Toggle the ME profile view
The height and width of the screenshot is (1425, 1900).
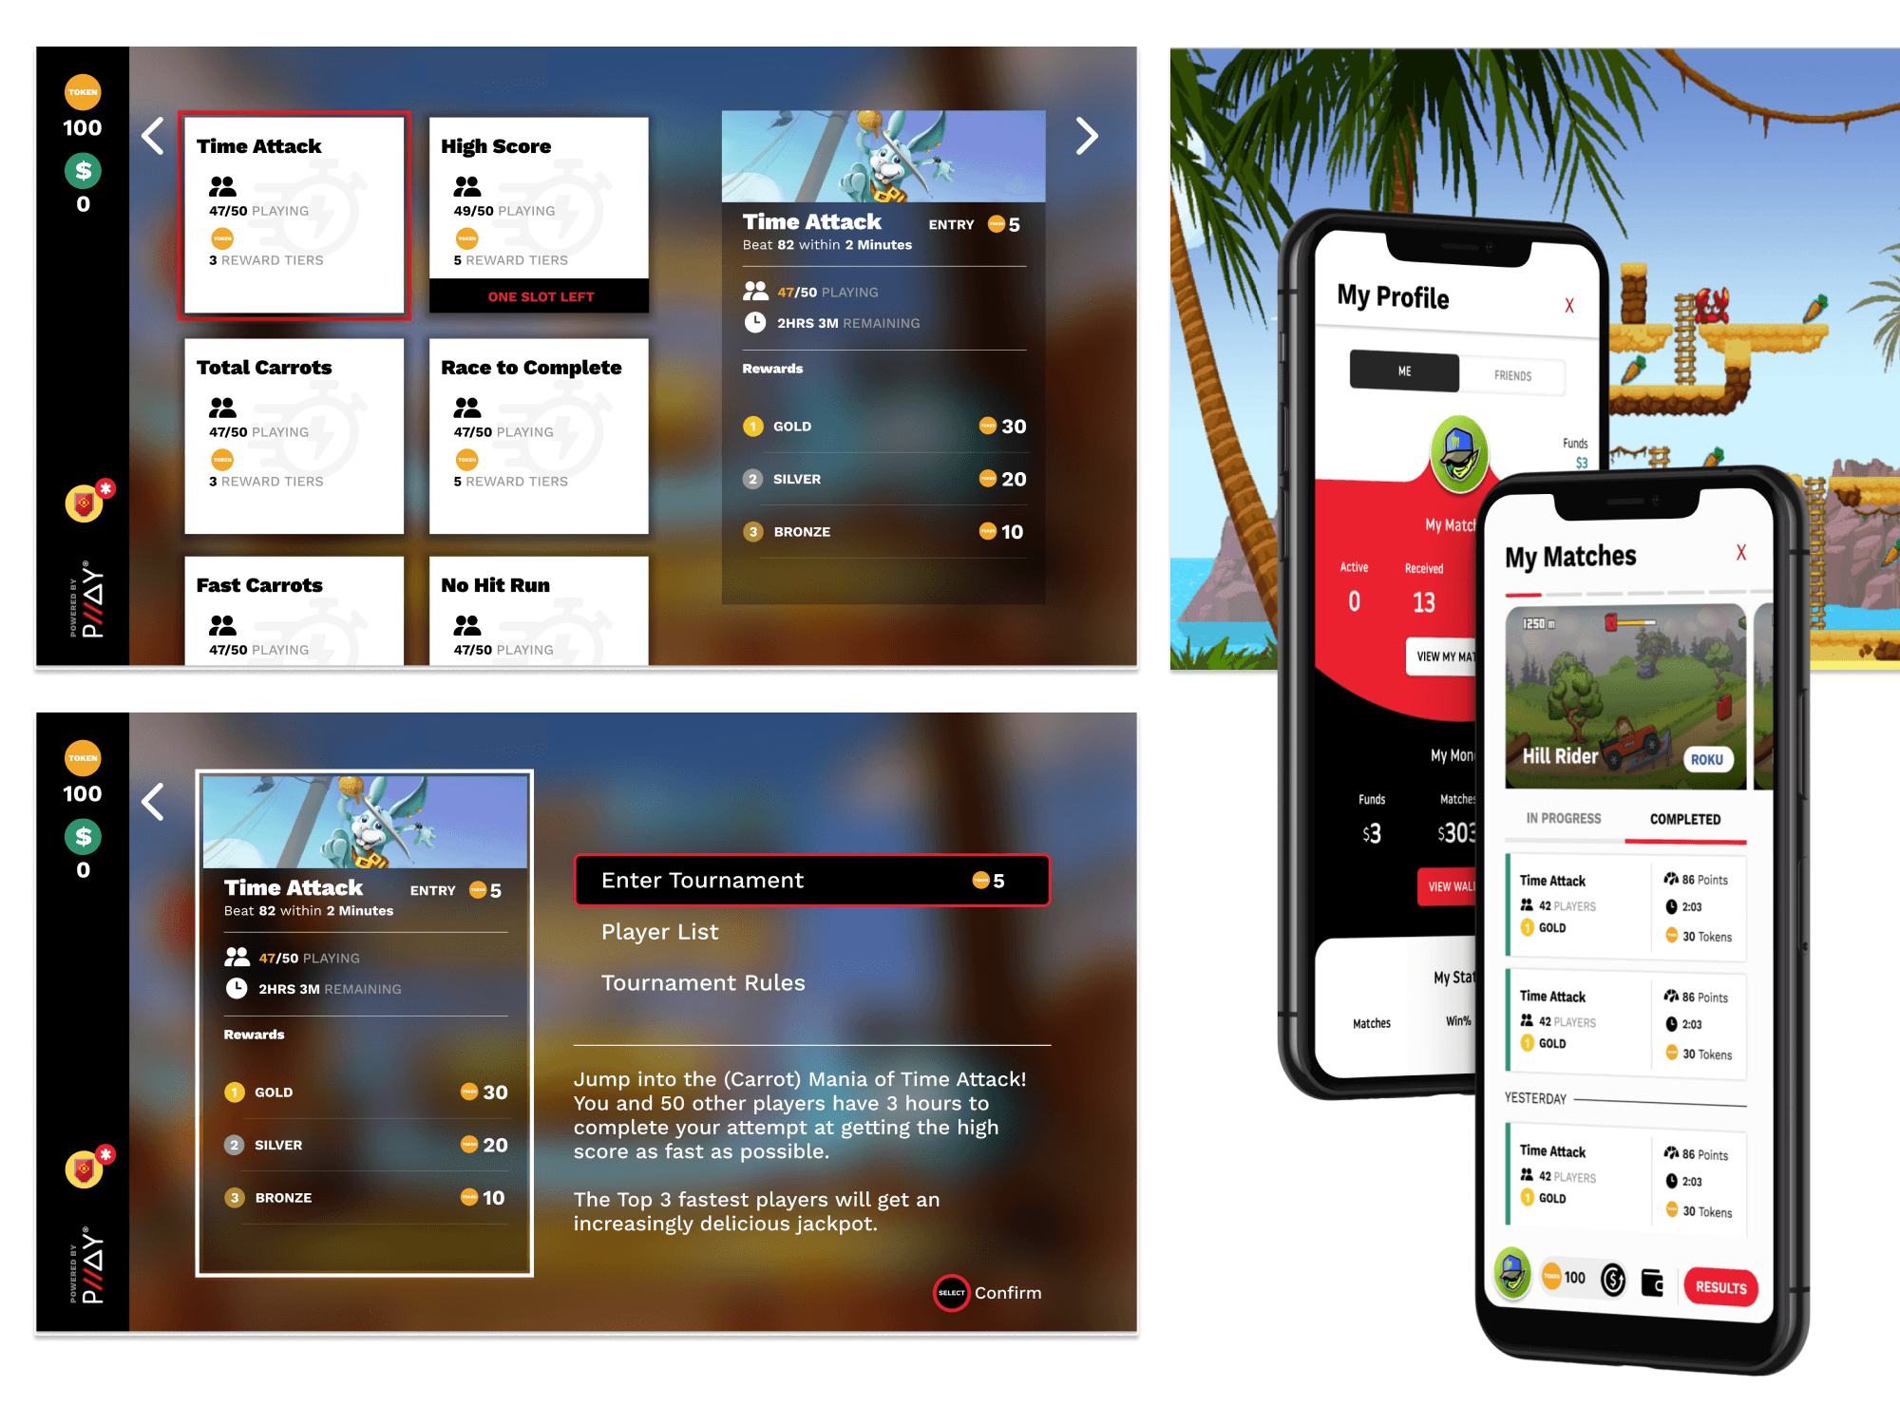pos(1403,369)
